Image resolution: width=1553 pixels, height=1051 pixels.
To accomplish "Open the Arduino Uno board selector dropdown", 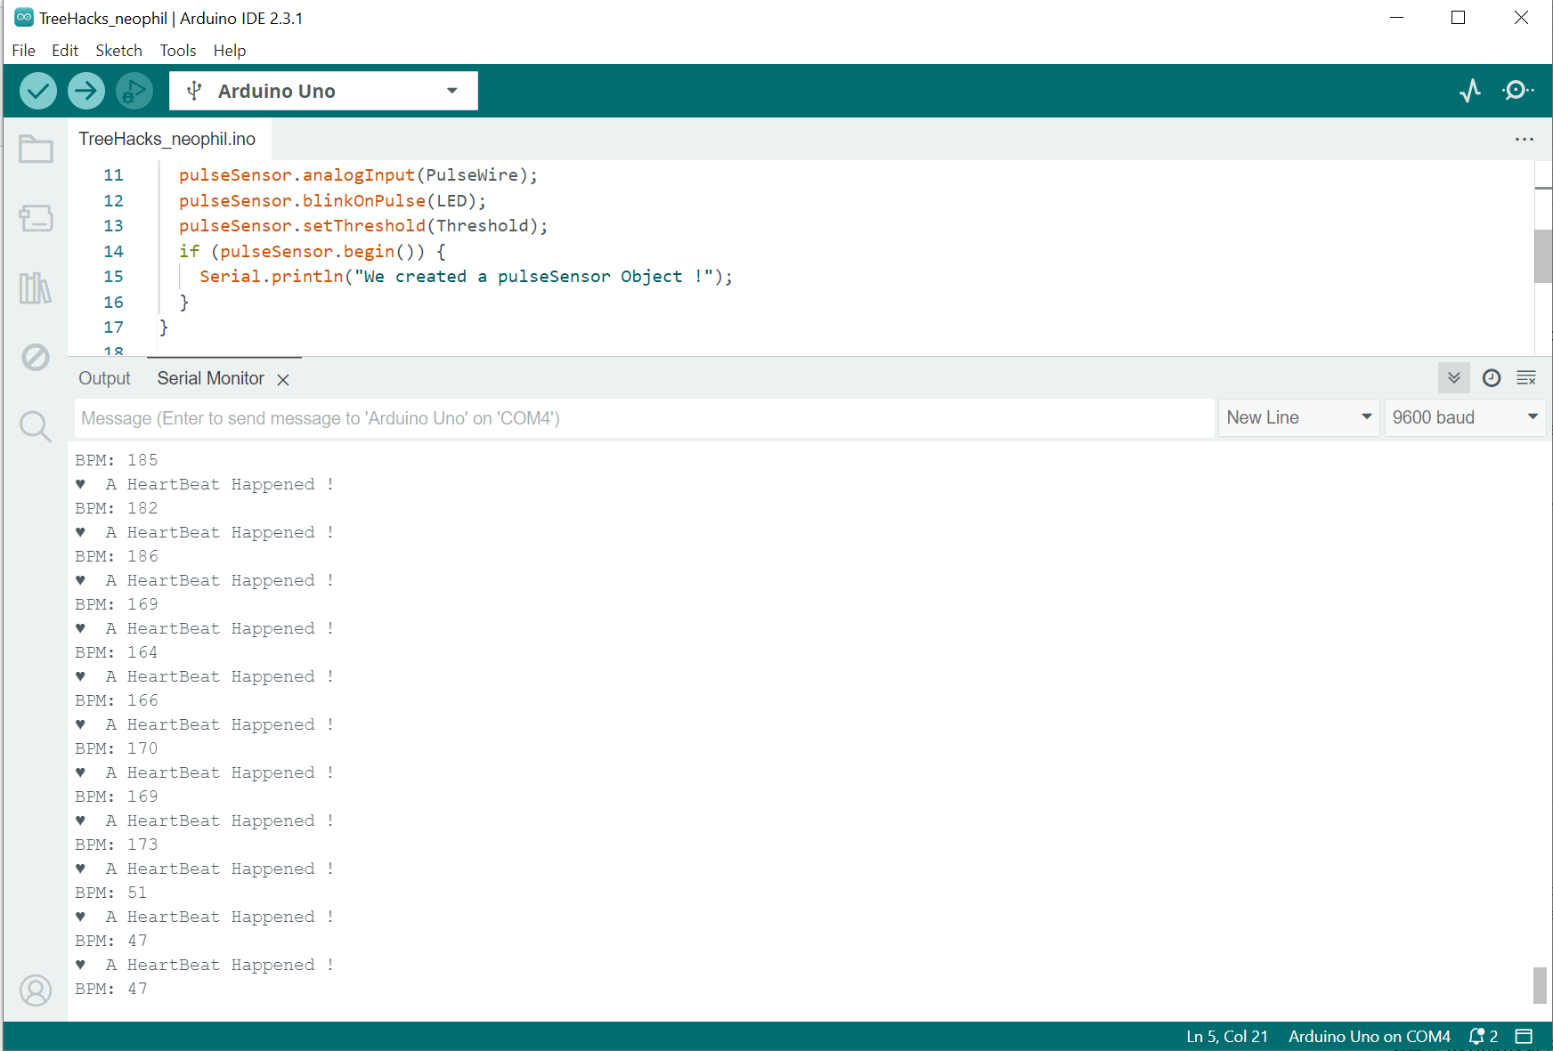I will click(x=323, y=91).
